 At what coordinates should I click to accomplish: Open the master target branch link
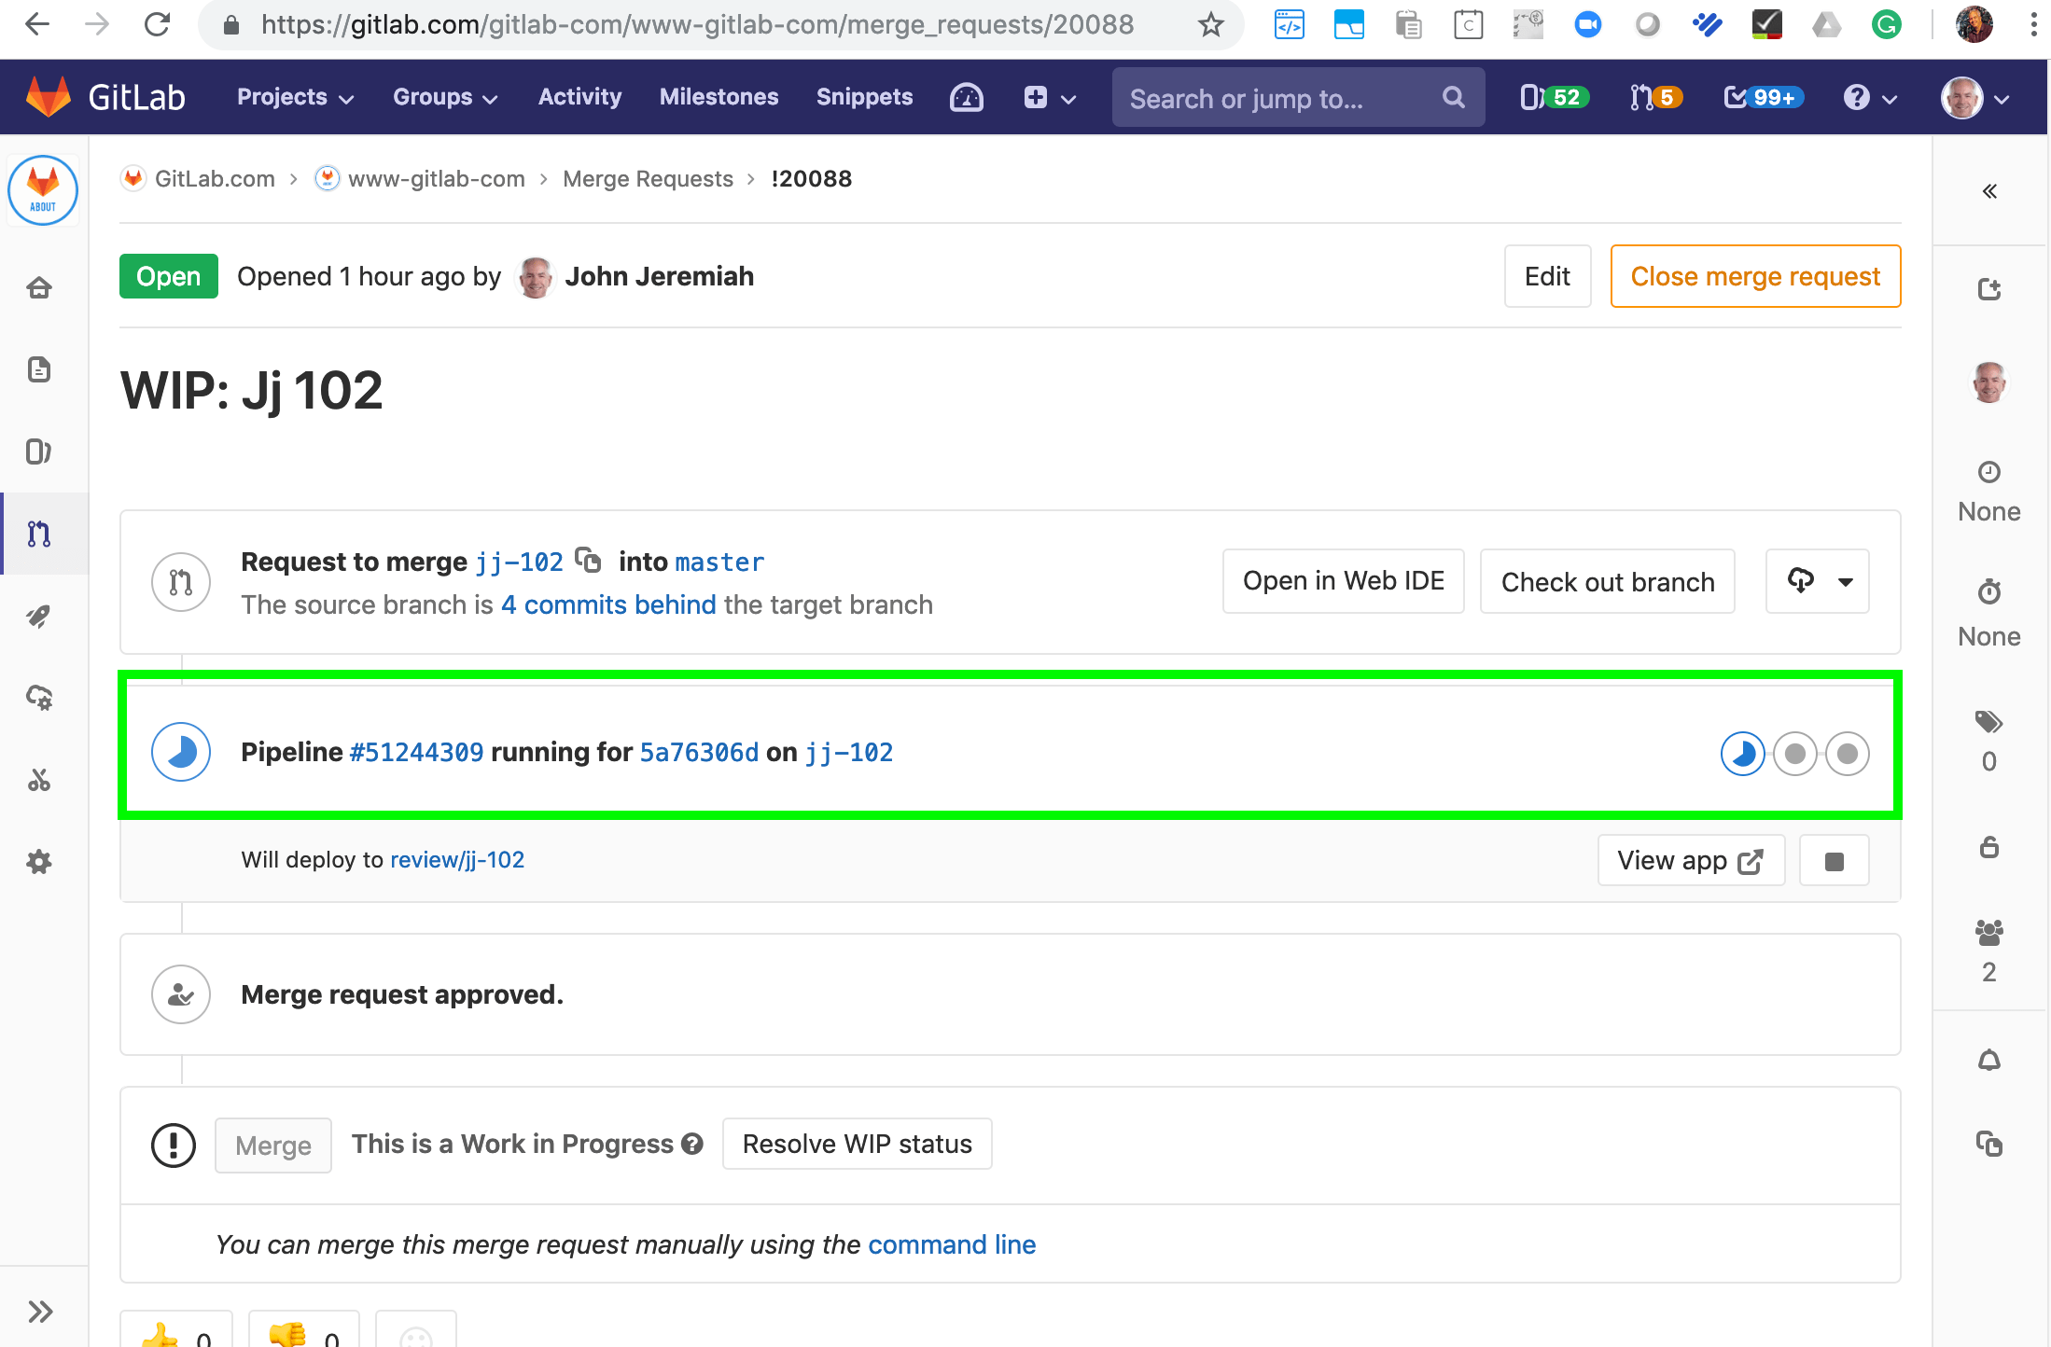coord(719,562)
